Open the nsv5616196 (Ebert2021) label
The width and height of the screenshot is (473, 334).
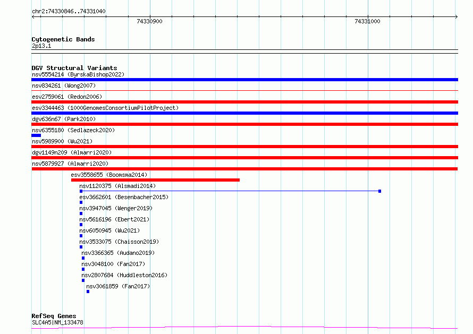(114, 219)
